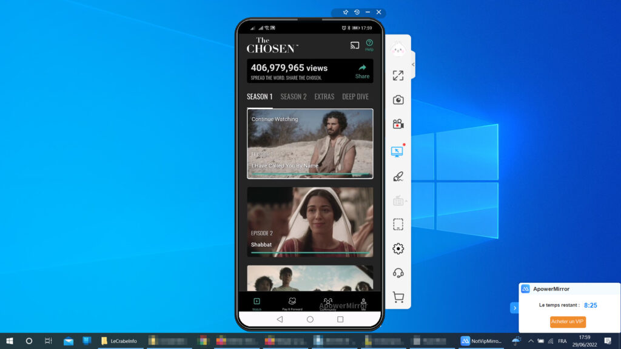Click the ApowerMirror mascot avatar in the sidebar

click(x=398, y=50)
